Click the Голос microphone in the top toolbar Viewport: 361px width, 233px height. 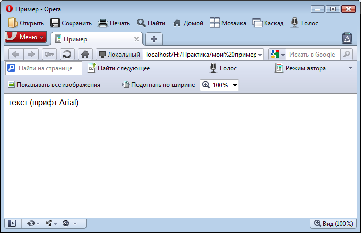click(304, 23)
